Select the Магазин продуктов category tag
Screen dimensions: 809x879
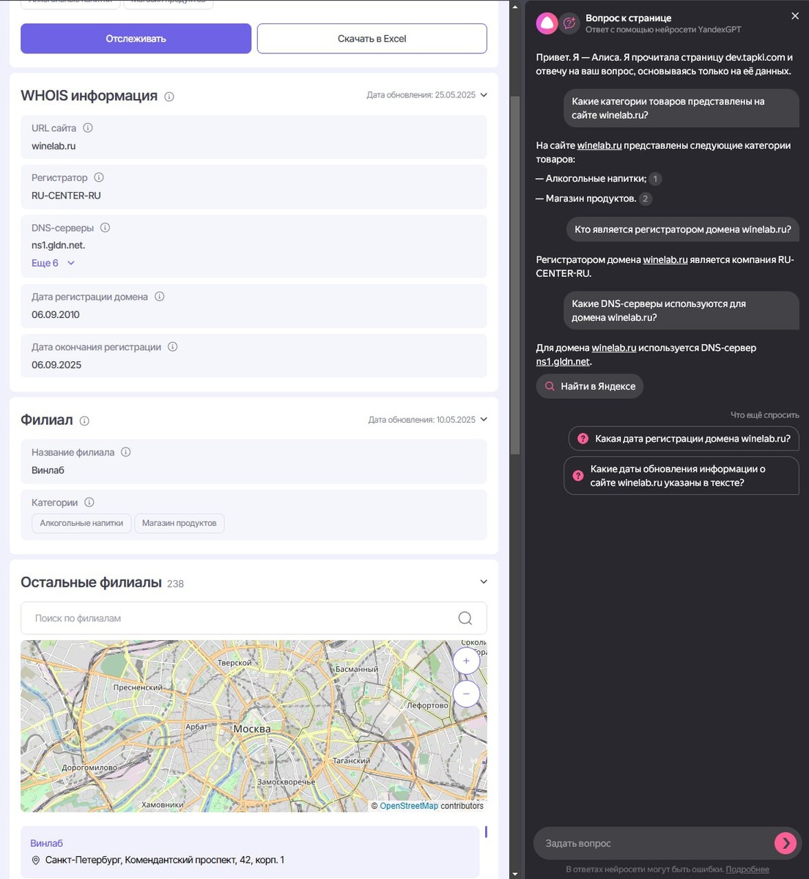(180, 523)
